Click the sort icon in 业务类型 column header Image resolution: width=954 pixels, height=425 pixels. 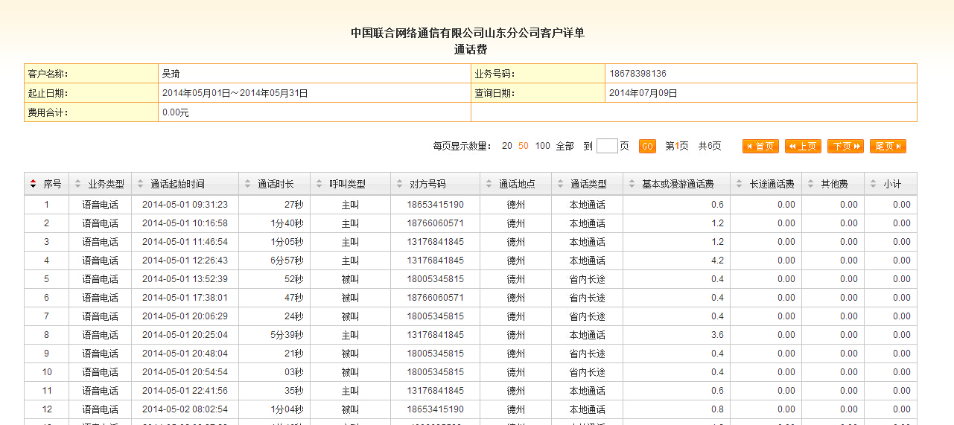(x=77, y=184)
